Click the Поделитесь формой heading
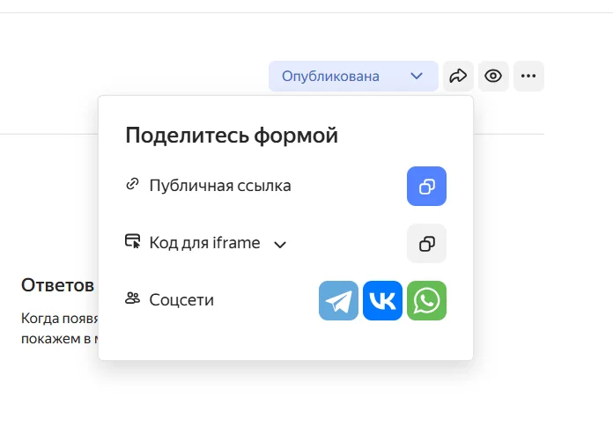This screenshot has width=613, height=434. [x=232, y=136]
